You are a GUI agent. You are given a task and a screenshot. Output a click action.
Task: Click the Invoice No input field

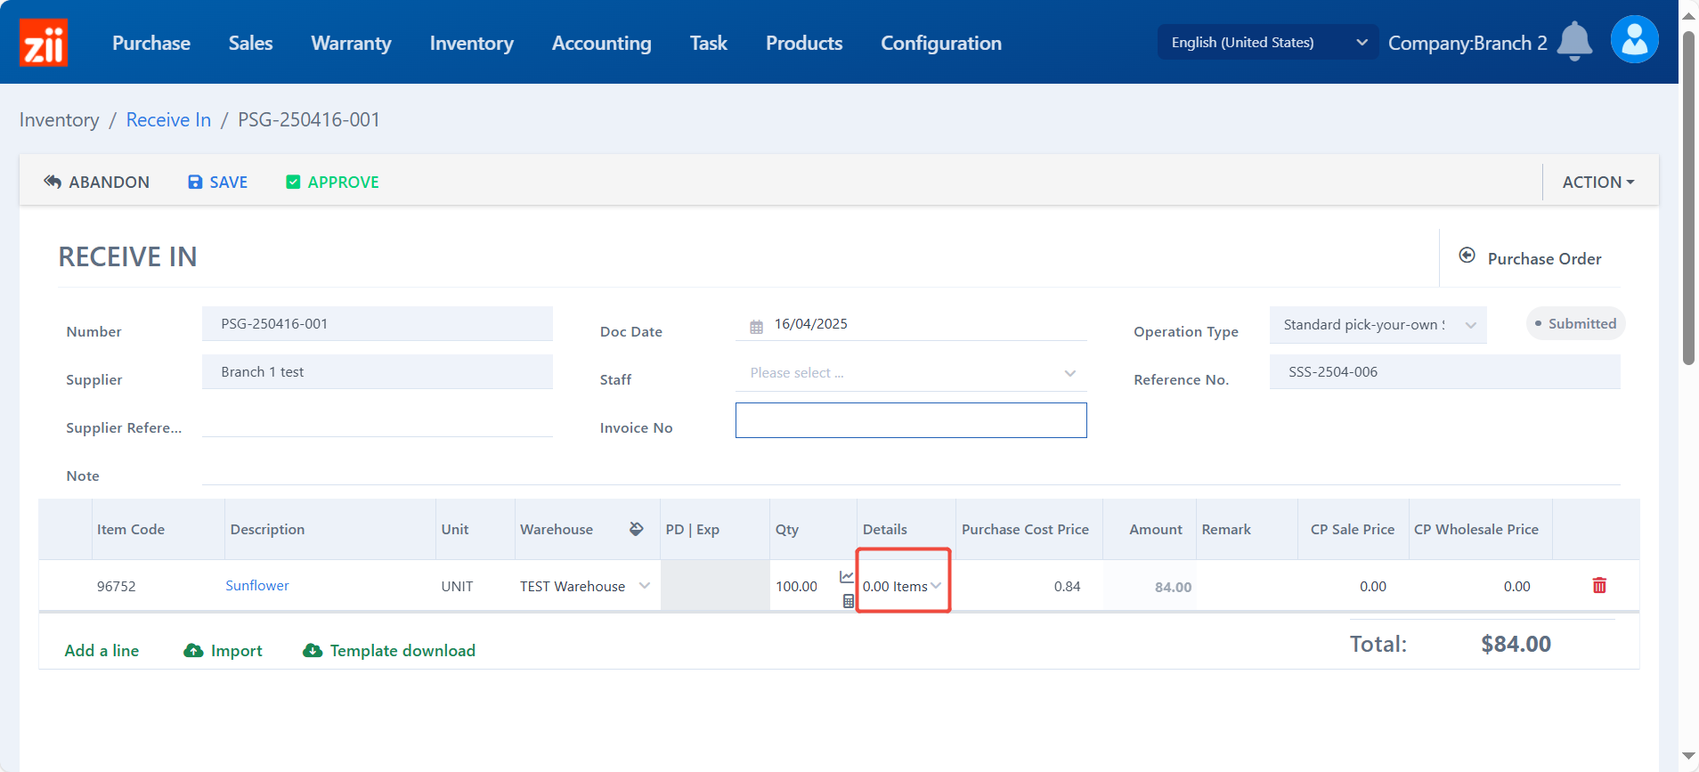pos(910,420)
